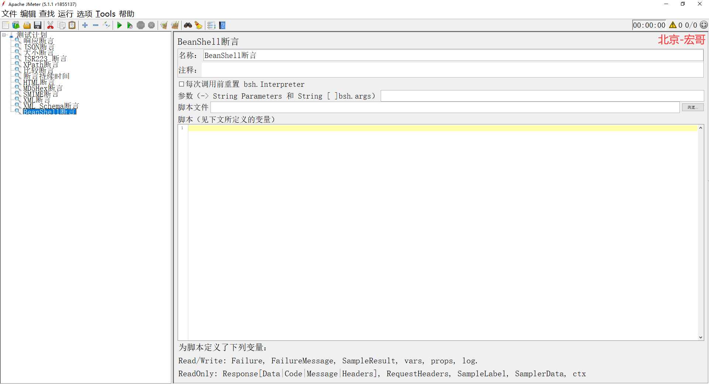Select the 测试计划 root node
The image size is (709, 384).
tap(31, 35)
